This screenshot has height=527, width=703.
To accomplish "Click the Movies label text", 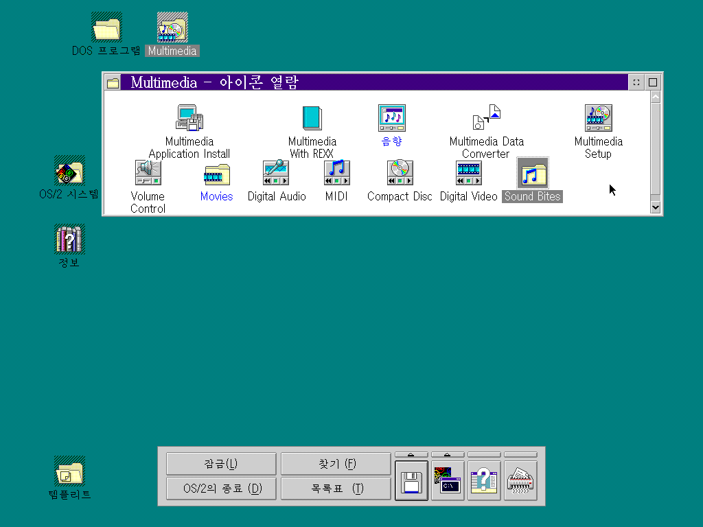I will click(x=216, y=196).
